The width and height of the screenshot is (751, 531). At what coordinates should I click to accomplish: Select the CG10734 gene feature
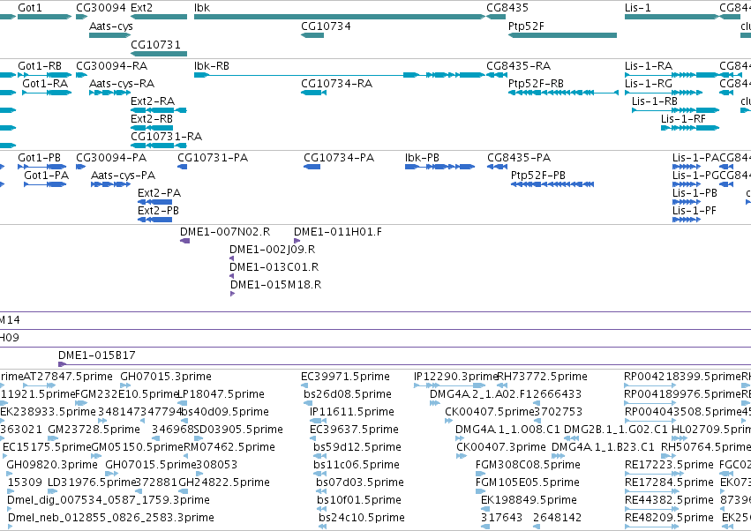pyautogui.click(x=312, y=35)
